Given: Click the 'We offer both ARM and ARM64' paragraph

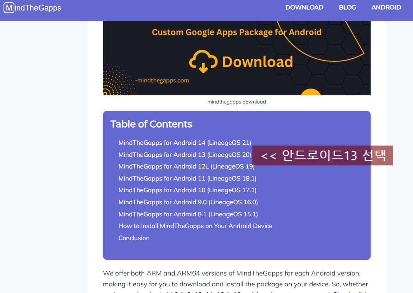Looking at the screenshot, I should coord(235,282).
